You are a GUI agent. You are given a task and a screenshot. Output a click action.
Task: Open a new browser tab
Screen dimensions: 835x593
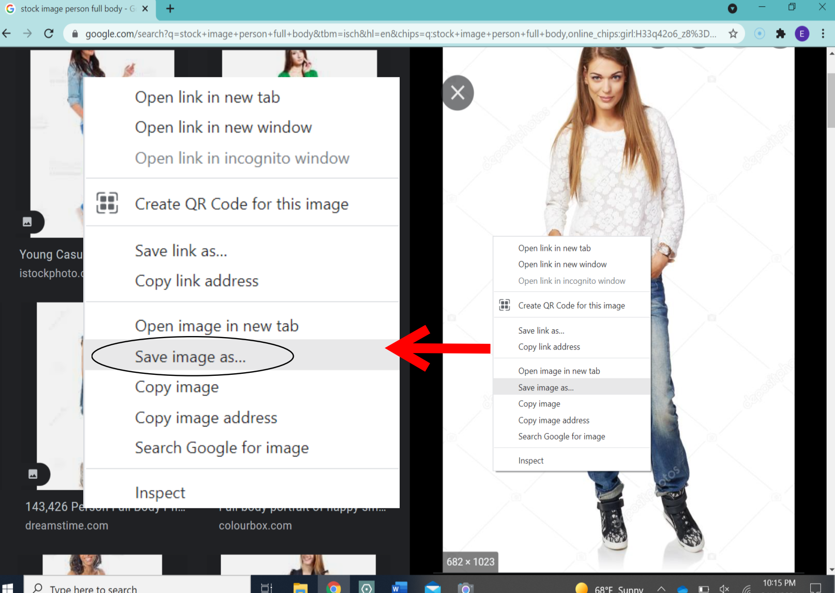tap(170, 8)
